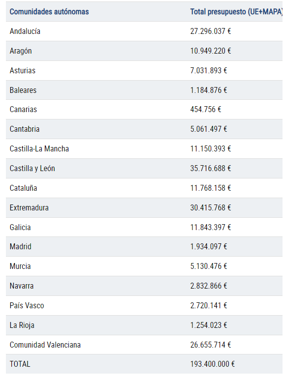Select the Comunidad Valenciana row label
This screenshot has width=284, height=381.
click(x=45, y=345)
